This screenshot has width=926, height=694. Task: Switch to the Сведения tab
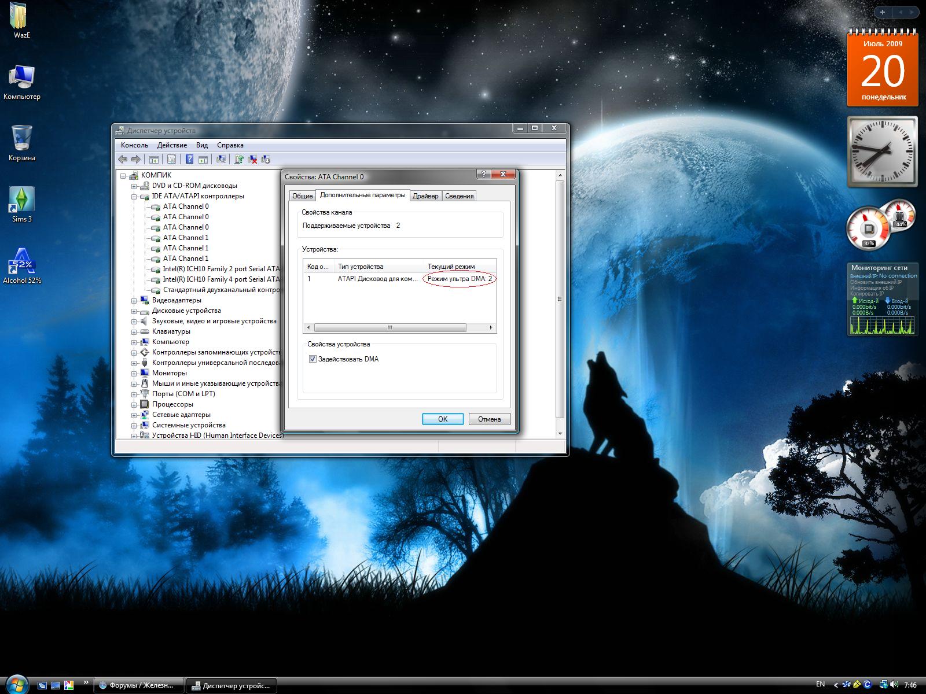(x=459, y=196)
